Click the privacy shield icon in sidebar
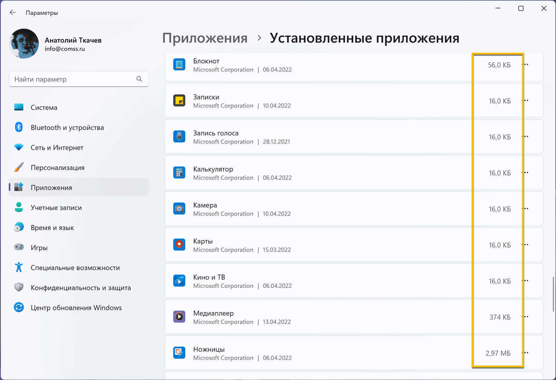Viewport: 556px width, 380px height. pyautogui.click(x=19, y=287)
